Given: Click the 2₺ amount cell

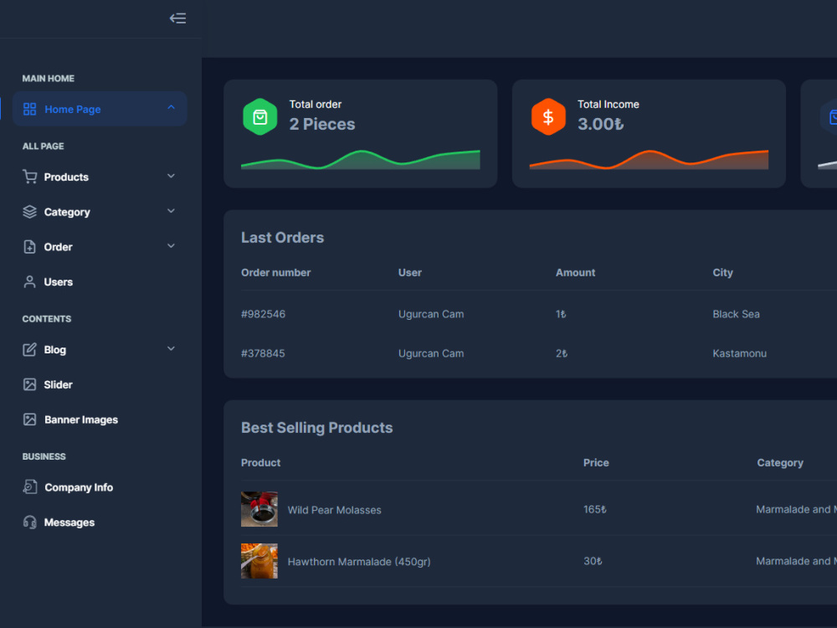Looking at the screenshot, I should [562, 353].
